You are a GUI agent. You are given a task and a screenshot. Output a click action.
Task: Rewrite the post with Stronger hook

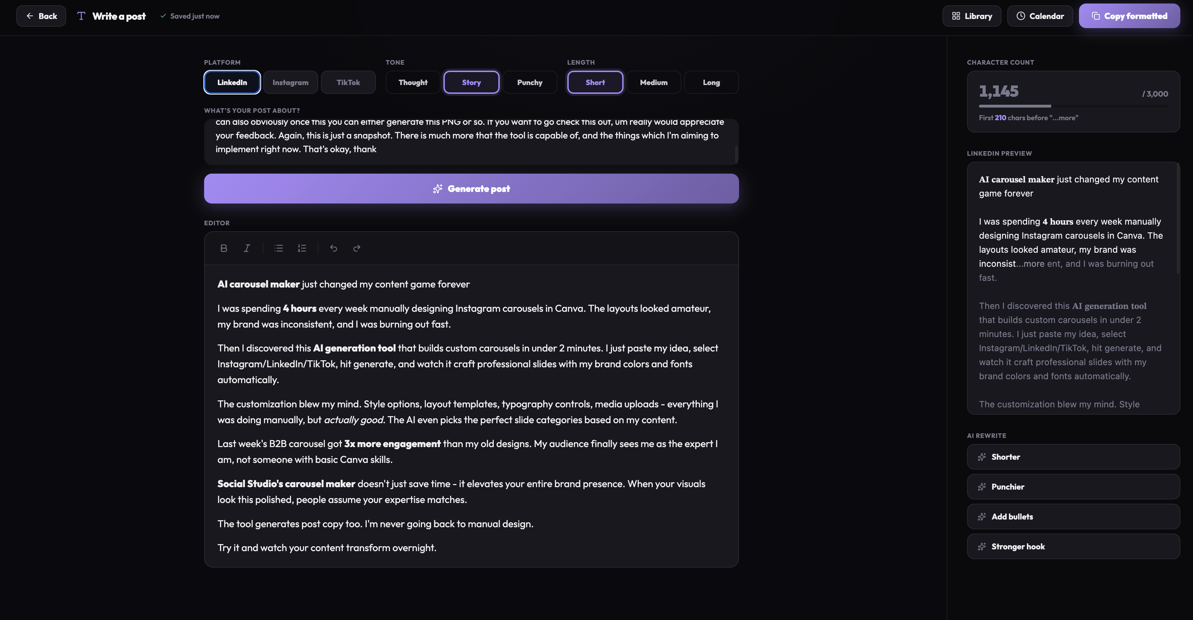tap(1073, 547)
